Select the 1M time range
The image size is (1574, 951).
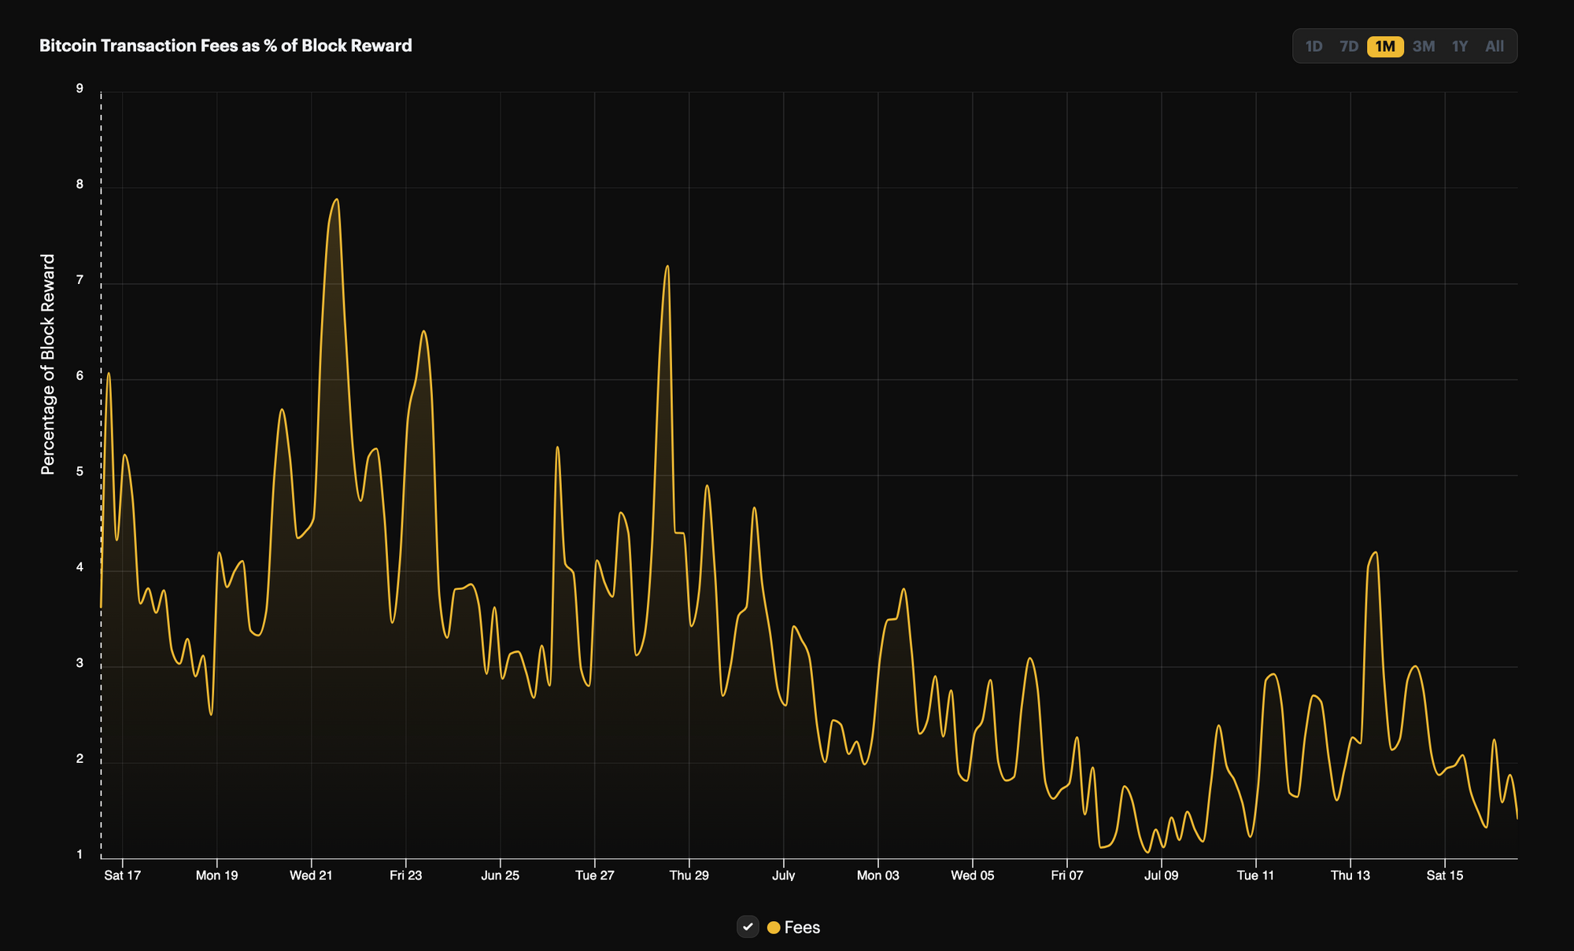pyautogui.click(x=1385, y=46)
